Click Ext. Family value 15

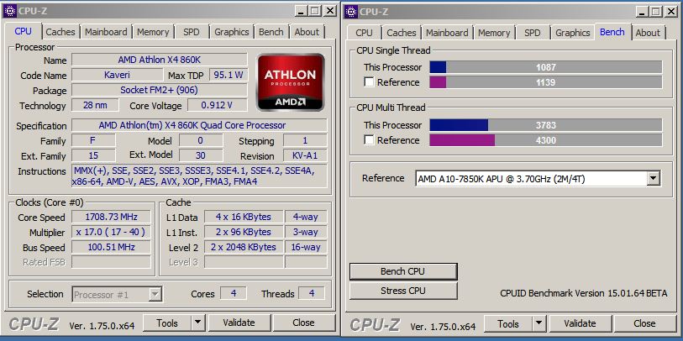(x=93, y=155)
